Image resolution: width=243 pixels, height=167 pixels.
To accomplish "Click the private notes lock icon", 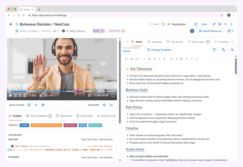I will (x=223, y=50).
